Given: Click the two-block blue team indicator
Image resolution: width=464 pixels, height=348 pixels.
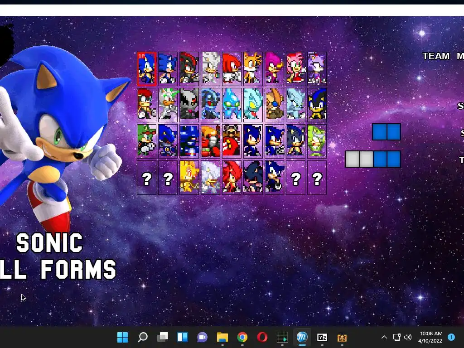Looking at the screenshot, I should (387, 132).
